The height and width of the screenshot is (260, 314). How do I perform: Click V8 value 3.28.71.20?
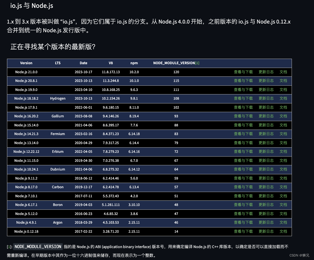[111, 231]
